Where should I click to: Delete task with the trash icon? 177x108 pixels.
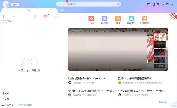[x=35, y=16]
